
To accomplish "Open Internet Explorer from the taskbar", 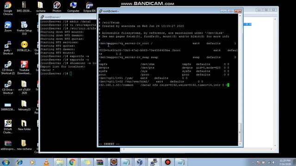I will point(19,162).
